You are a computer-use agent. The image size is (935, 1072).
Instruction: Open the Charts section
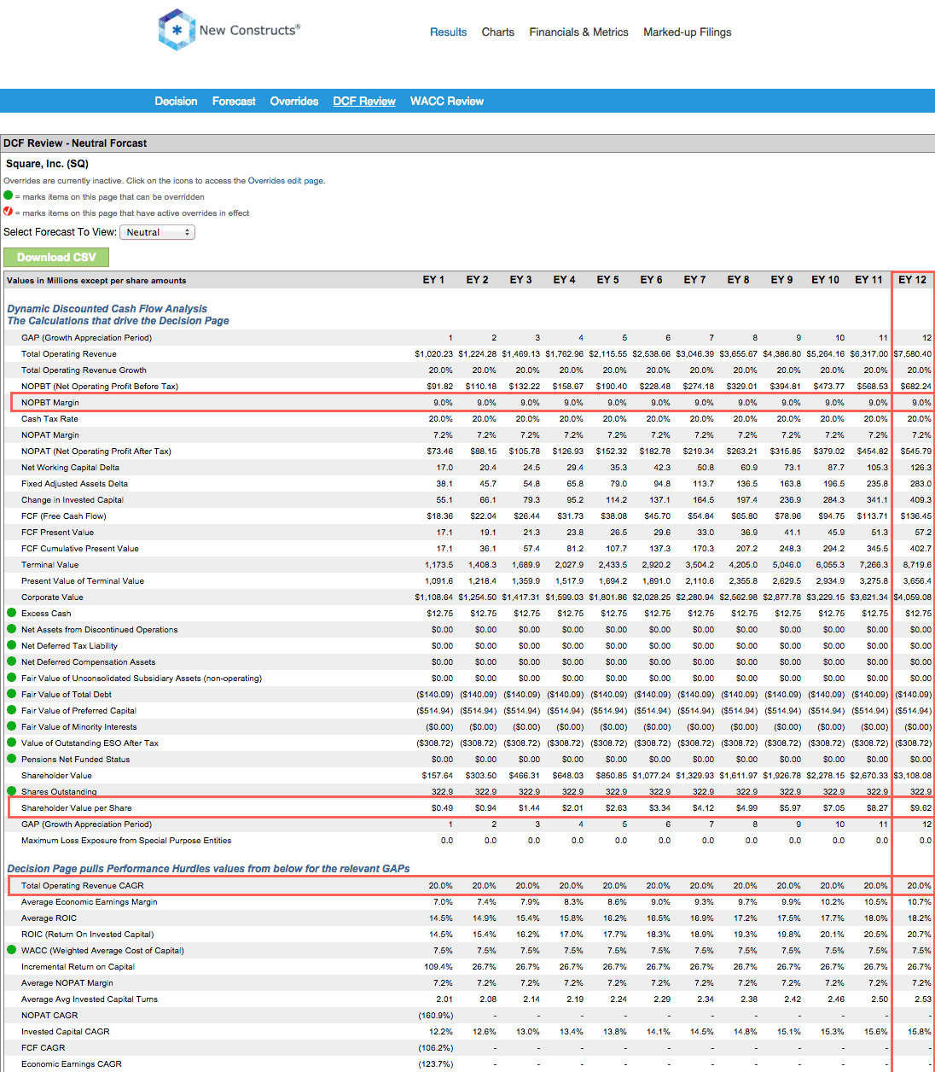point(497,32)
